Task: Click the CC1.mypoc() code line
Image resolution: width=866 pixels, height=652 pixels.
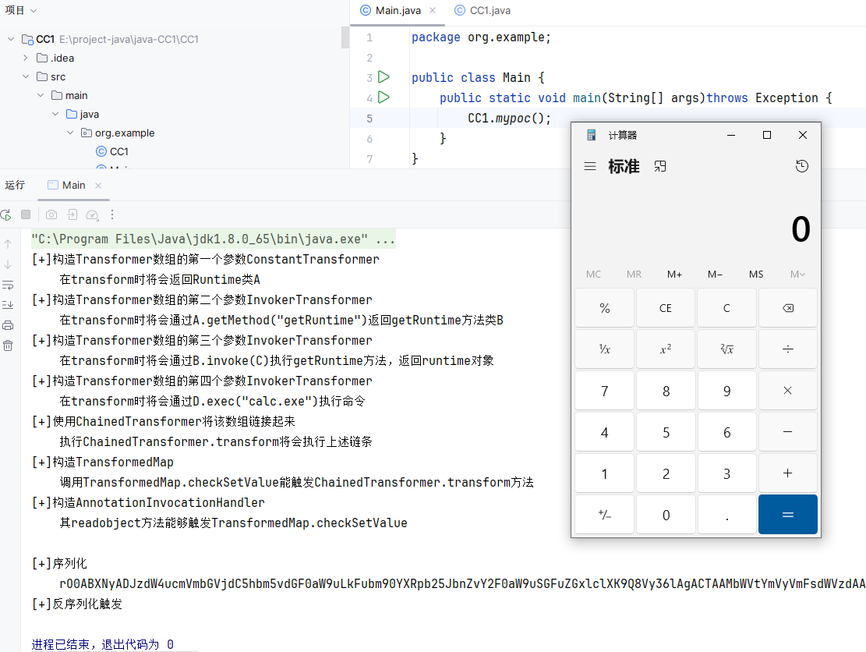Action: (x=509, y=119)
